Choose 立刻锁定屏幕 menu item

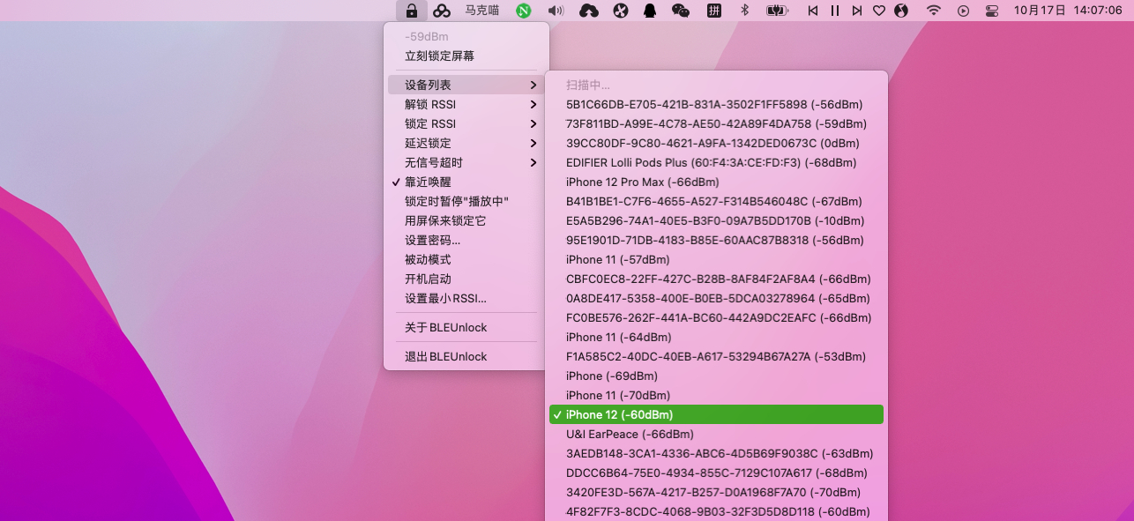[439, 56]
